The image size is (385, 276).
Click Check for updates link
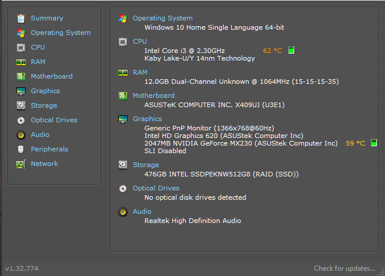click(344, 268)
